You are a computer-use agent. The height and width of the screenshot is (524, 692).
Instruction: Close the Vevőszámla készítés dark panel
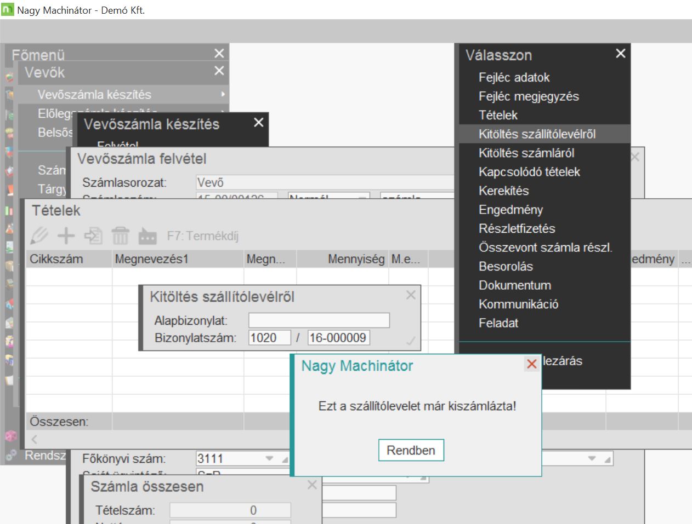(259, 123)
